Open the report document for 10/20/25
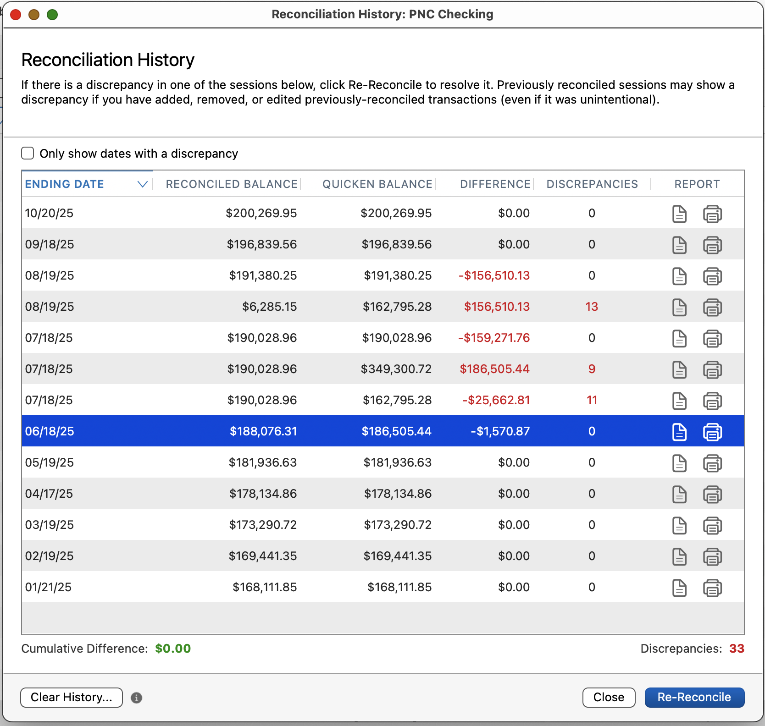Screen dimensions: 765x726 point(679,214)
